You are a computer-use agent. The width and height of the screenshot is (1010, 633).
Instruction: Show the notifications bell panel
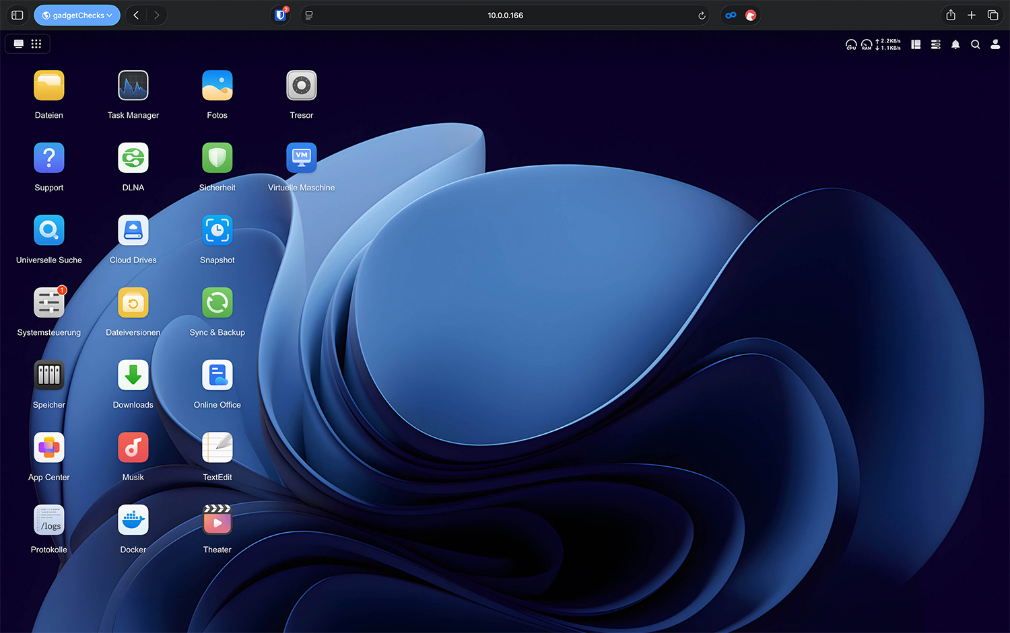point(955,44)
